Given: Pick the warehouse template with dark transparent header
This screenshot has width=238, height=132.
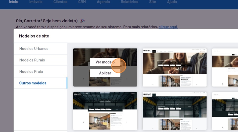Looking at the screenshot, I should [x=105, y=111].
